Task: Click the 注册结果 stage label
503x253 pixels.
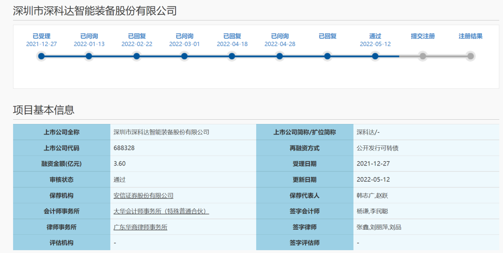Action: 470,36
